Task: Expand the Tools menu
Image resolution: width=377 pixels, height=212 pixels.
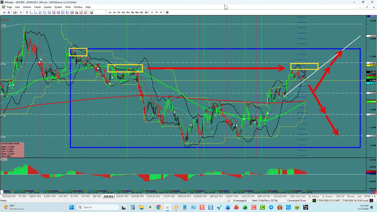Action: click(x=68, y=7)
